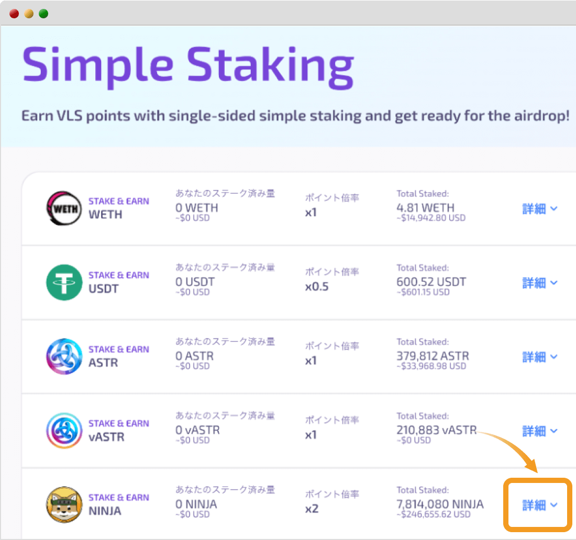Click the WETH token icon
This screenshot has height=540, width=576.
(64, 208)
